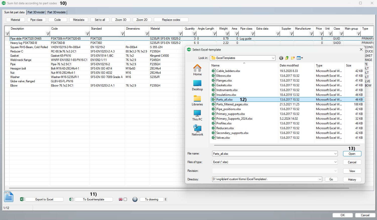Click the Excel icon beside Export to Excel

pos(22,199)
